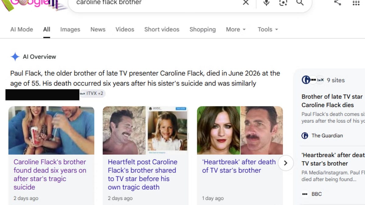Click thumbnail with mustached man and child photo
The width and height of the screenshot is (365, 205).
(x=146, y=130)
